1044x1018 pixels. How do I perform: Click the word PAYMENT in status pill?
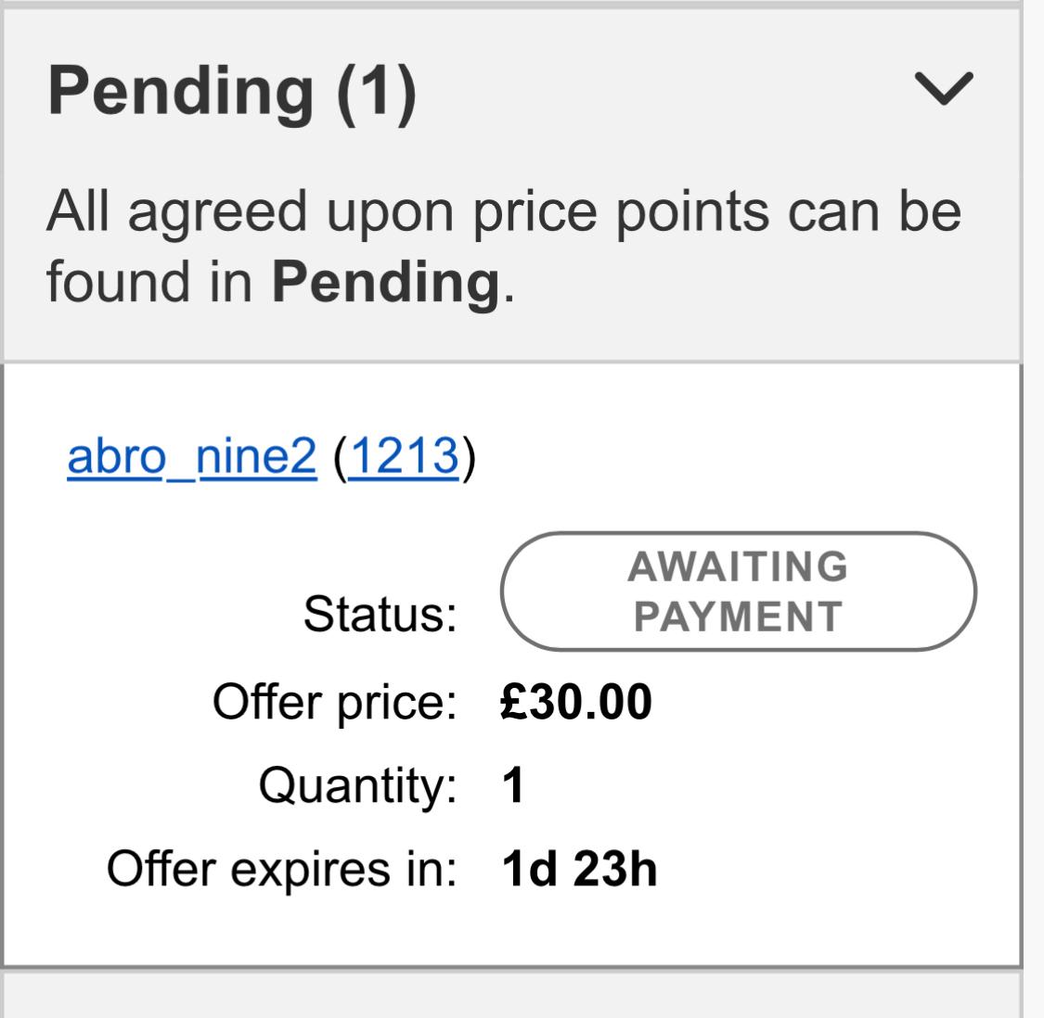coord(738,617)
